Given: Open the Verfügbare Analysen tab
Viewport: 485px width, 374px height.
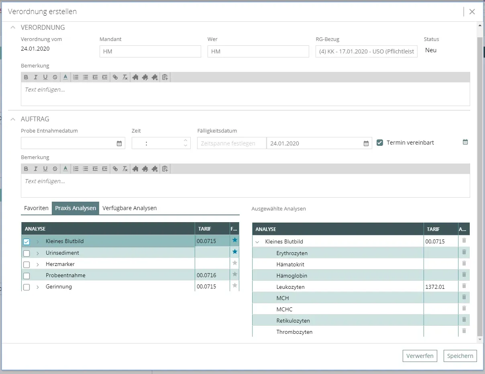Looking at the screenshot, I should pos(130,208).
